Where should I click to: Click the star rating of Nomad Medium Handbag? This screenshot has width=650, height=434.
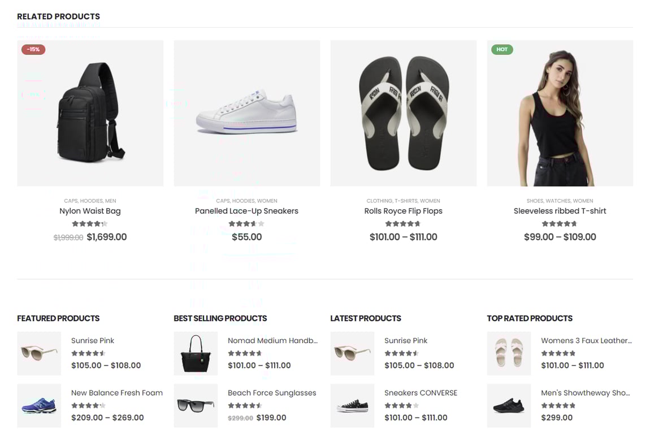245,353
